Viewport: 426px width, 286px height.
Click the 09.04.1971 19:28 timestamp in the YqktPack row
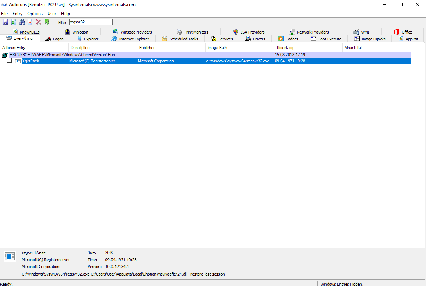coord(290,61)
